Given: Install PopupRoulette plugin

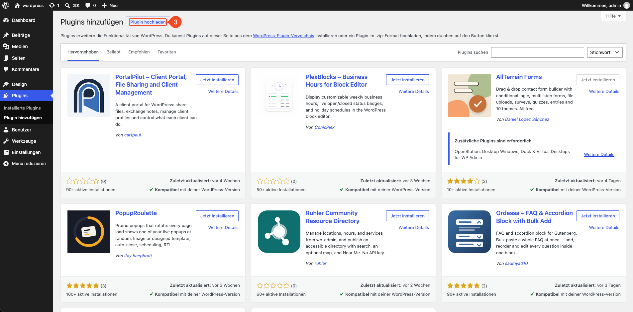Looking at the screenshot, I should (217, 216).
